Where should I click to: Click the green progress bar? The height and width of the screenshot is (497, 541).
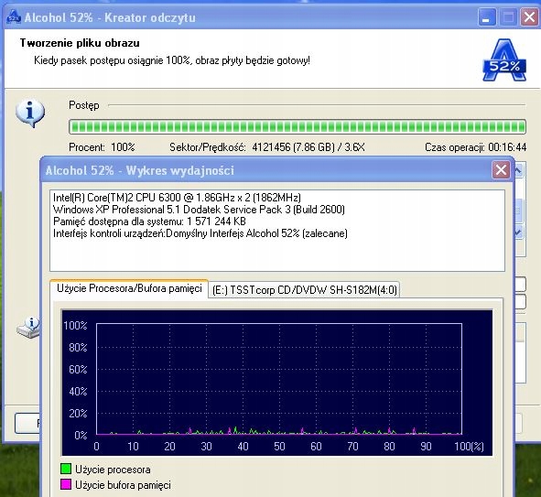[x=298, y=126]
